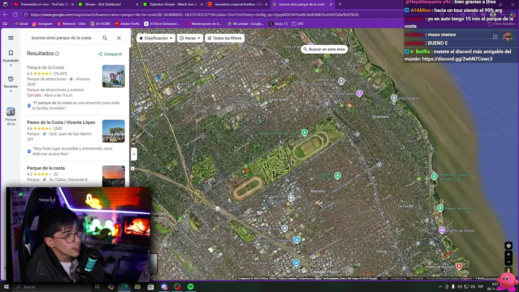Open the Clasificación filter dropdown
The height and width of the screenshot is (292, 519).
click(x=156, y=38)
